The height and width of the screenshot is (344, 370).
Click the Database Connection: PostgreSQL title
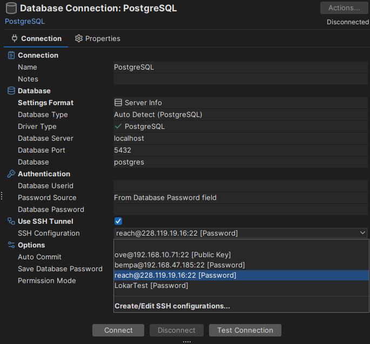pyautogui.click(x=98, y=8)
